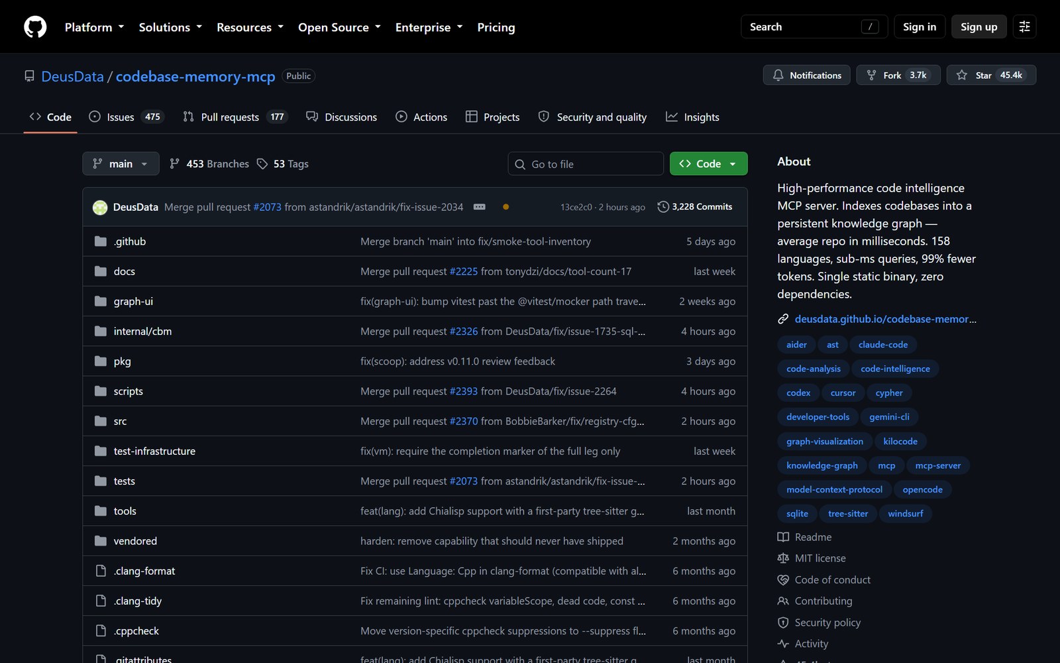Click the .clang-tidy file icon
This screenshot has height=663, width=1060.
pos(101,601)
